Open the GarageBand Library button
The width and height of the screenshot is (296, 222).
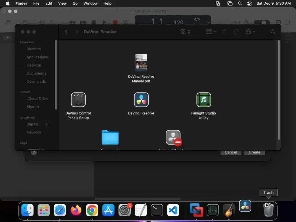click(8, 22)
